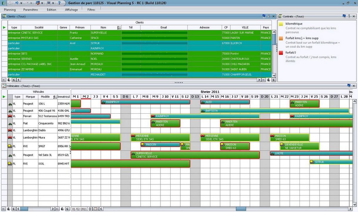Open the Paramètres menu

(x=31, y=10)
